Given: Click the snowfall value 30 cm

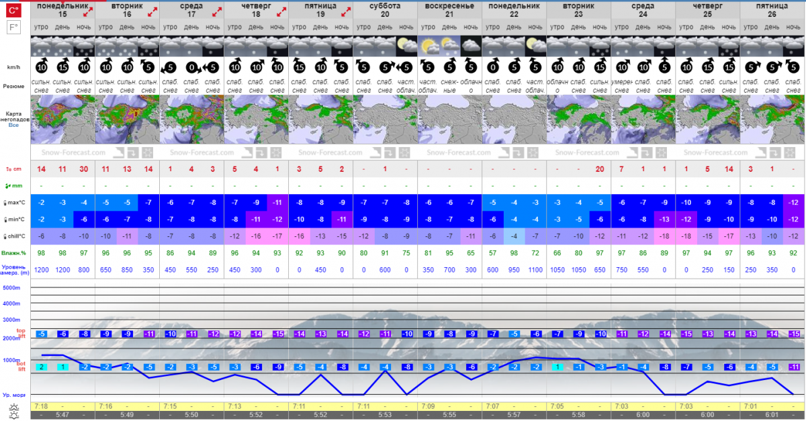Looking at the screenshot, I should (x=84, y=169).
